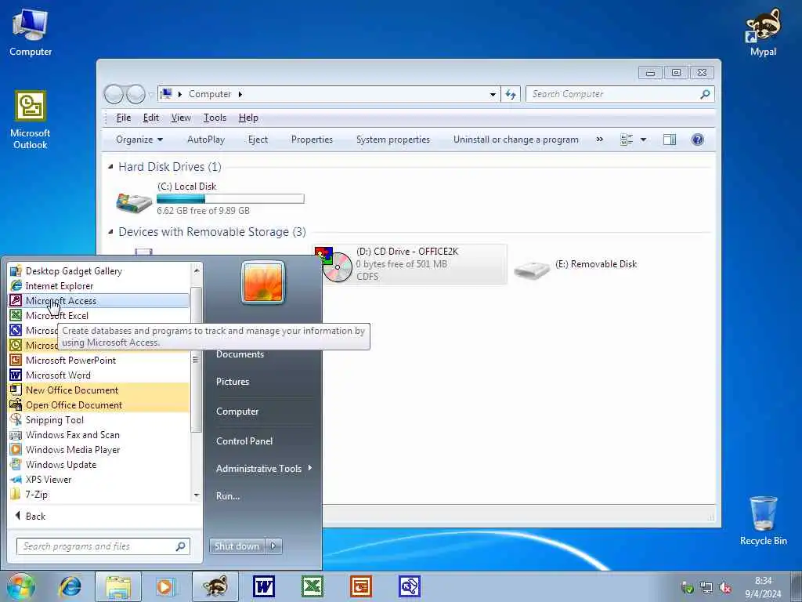This screenshot has height=602, width=802.
Task: Open the Tools menu
Action: tap(215, 118)
